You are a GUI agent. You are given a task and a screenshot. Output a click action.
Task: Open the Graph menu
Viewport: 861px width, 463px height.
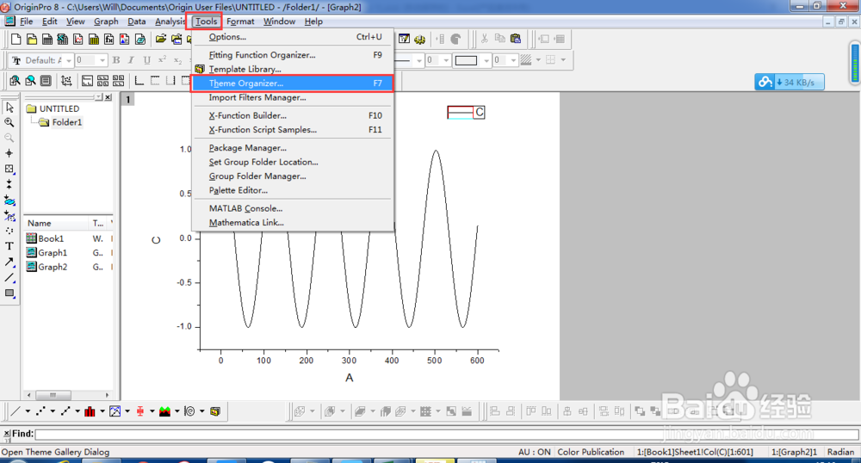coord(106,22)
